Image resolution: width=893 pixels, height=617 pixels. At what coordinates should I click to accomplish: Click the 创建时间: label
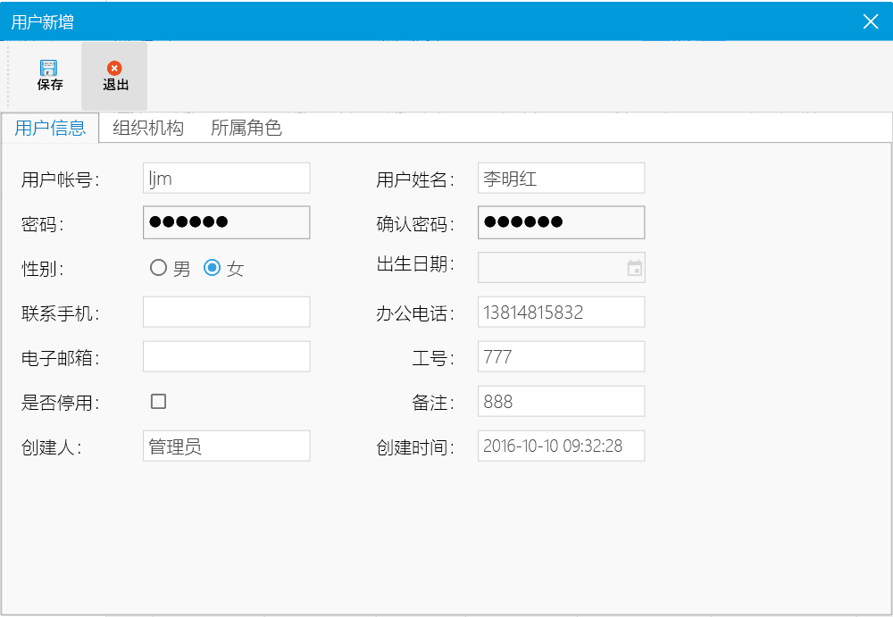416,447
